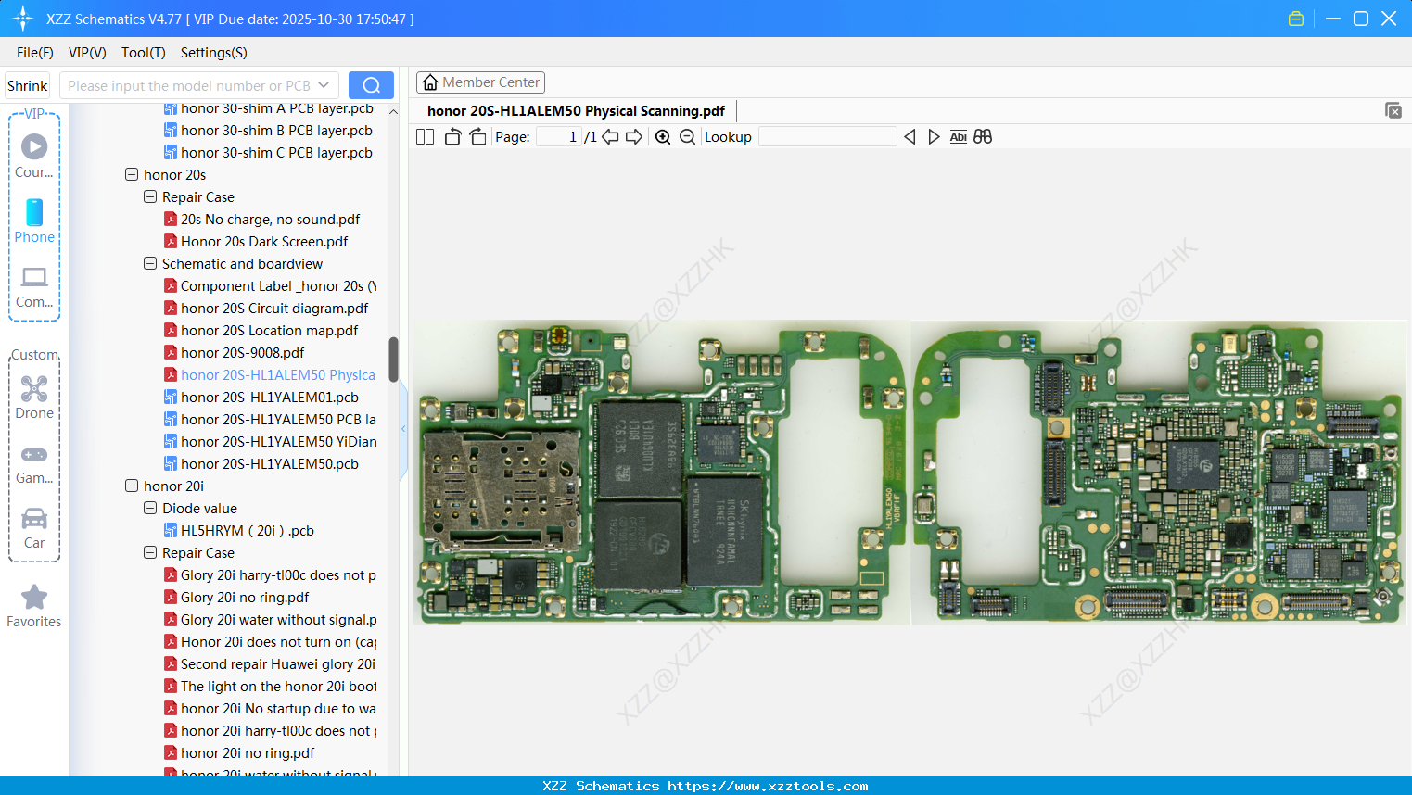Click the Shrink button

point(28,85)
